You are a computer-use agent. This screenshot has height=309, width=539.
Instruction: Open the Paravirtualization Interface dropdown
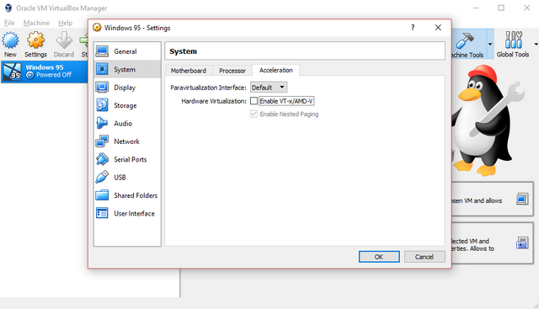[269, 88]
